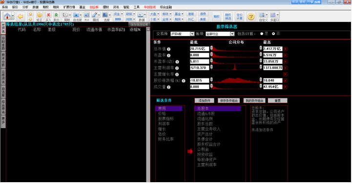The image size is (352, 189).
Task: Open the 交易所 dropdown
Action: [192, 34]
